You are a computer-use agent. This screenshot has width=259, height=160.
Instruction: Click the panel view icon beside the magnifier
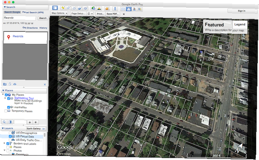tap(10, 122)
